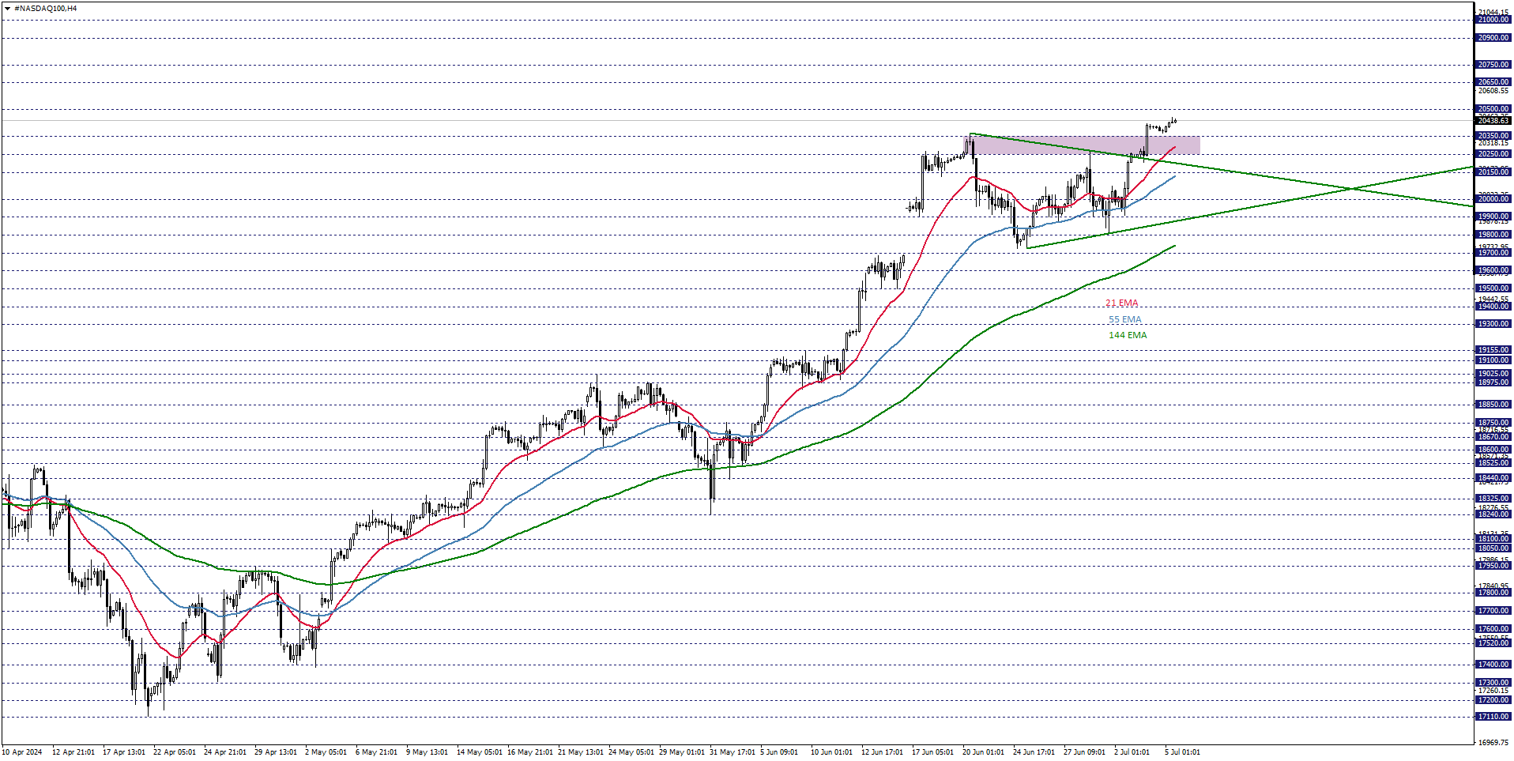The height and width of the screenshot is (761, 1514).
Task: Click the chart symbol triangle beside #NASDAQ100,H4
Action: [7, 8]
